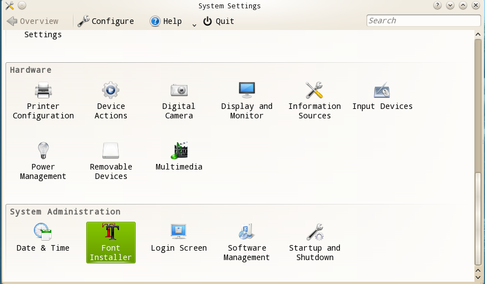Click the Overview back button
Screen dimensions: 485x284
(x=32, y=21)
